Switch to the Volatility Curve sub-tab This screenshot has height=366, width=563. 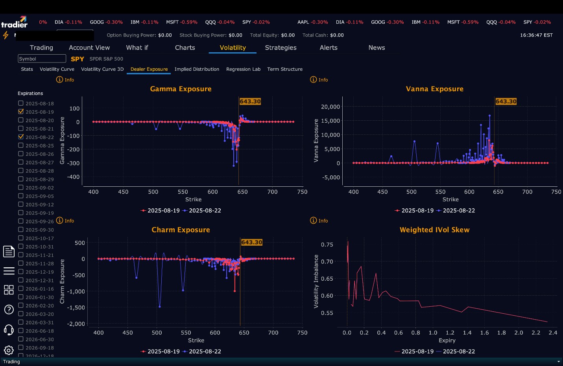tap(57, 69)
